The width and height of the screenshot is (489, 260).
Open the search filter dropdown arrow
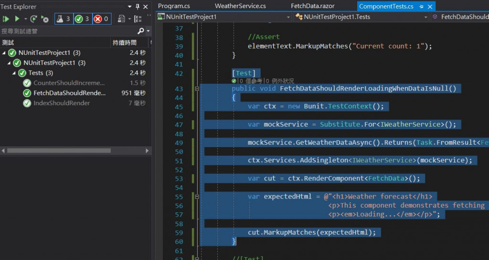coord(148,31)
